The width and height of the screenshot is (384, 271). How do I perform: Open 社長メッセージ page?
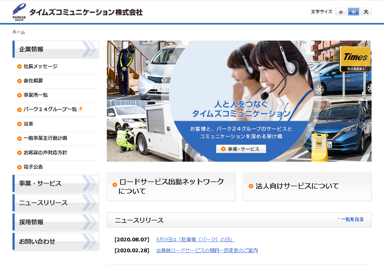coord(41,66)
